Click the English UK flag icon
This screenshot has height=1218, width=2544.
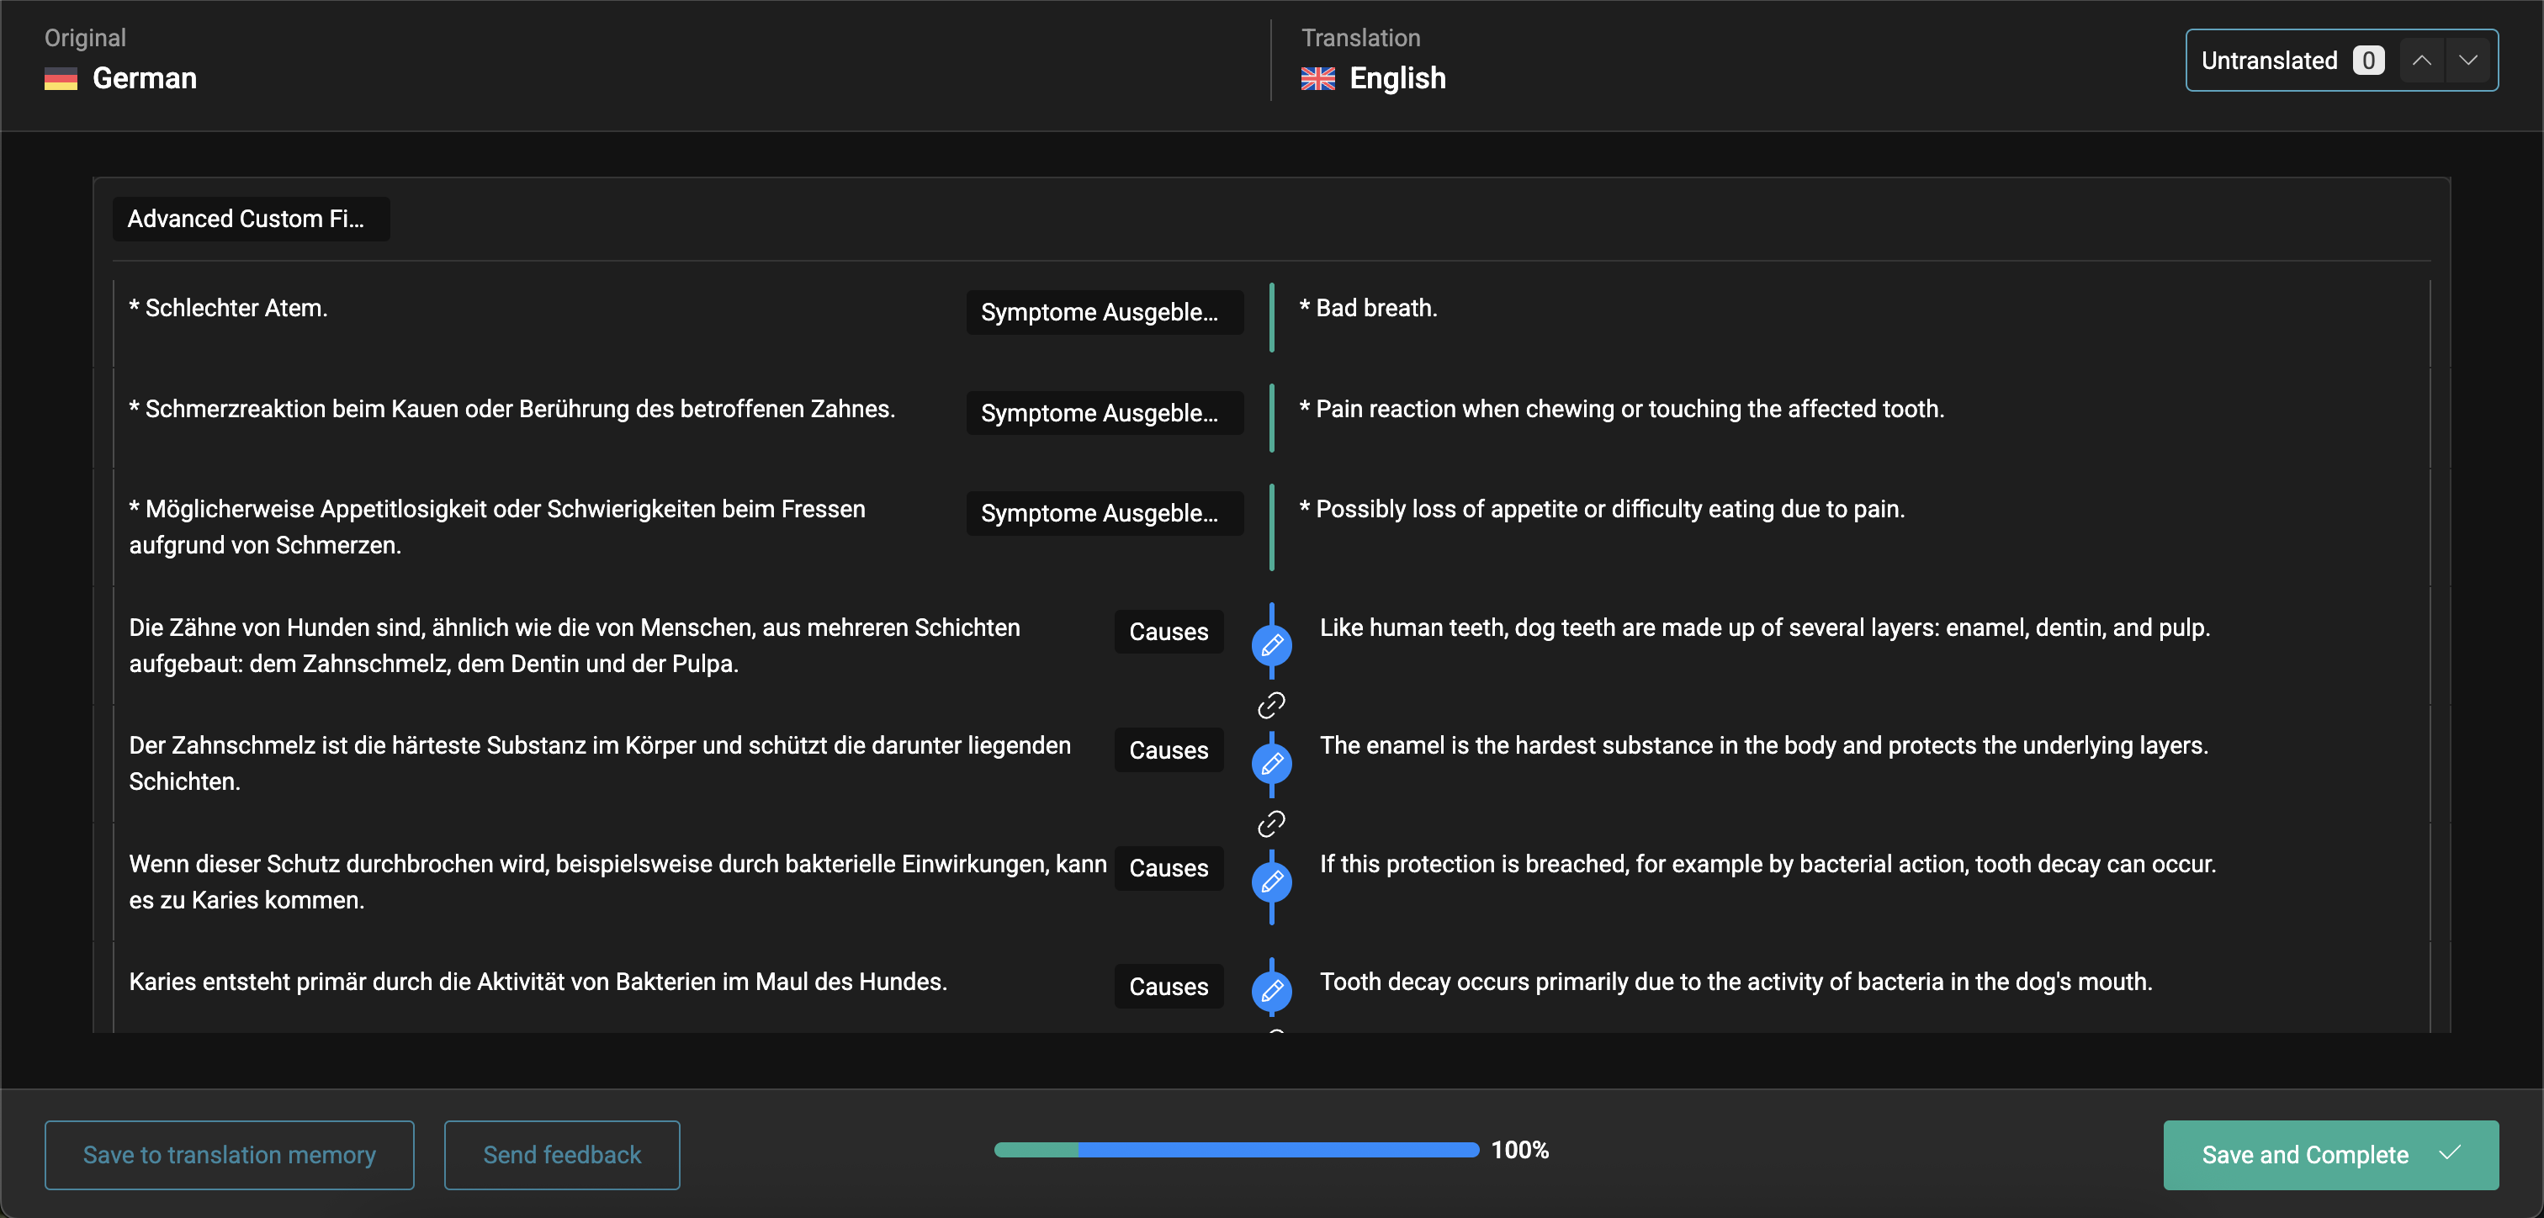[1317, 79]
